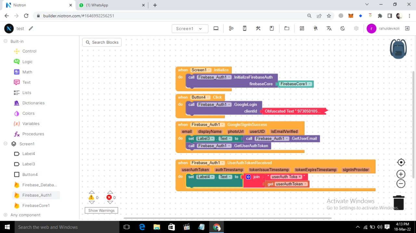The height and width of the screenshot is (233, 416).
Task: Click the red error indicator icon
Action: pos(109,197)
